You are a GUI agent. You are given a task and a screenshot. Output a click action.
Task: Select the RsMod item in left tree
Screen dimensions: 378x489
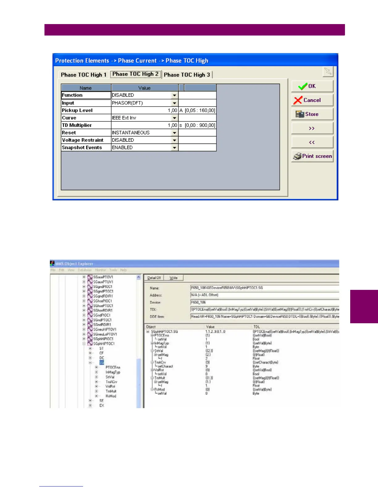(111, 396)
